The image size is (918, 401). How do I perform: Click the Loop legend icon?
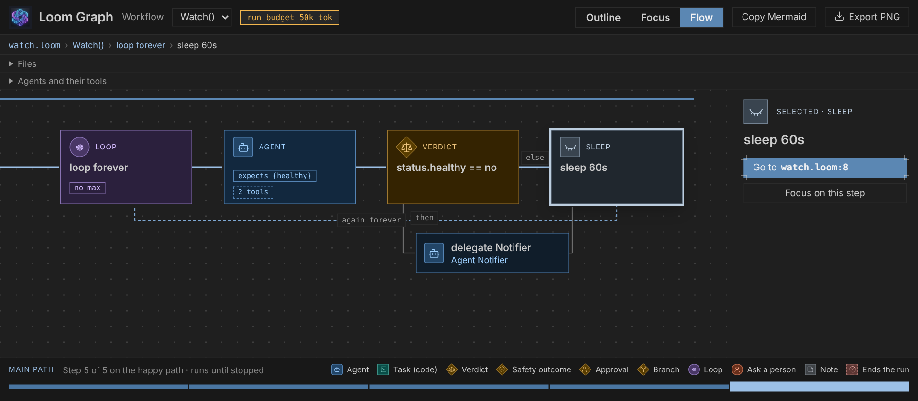click(694, 369)
